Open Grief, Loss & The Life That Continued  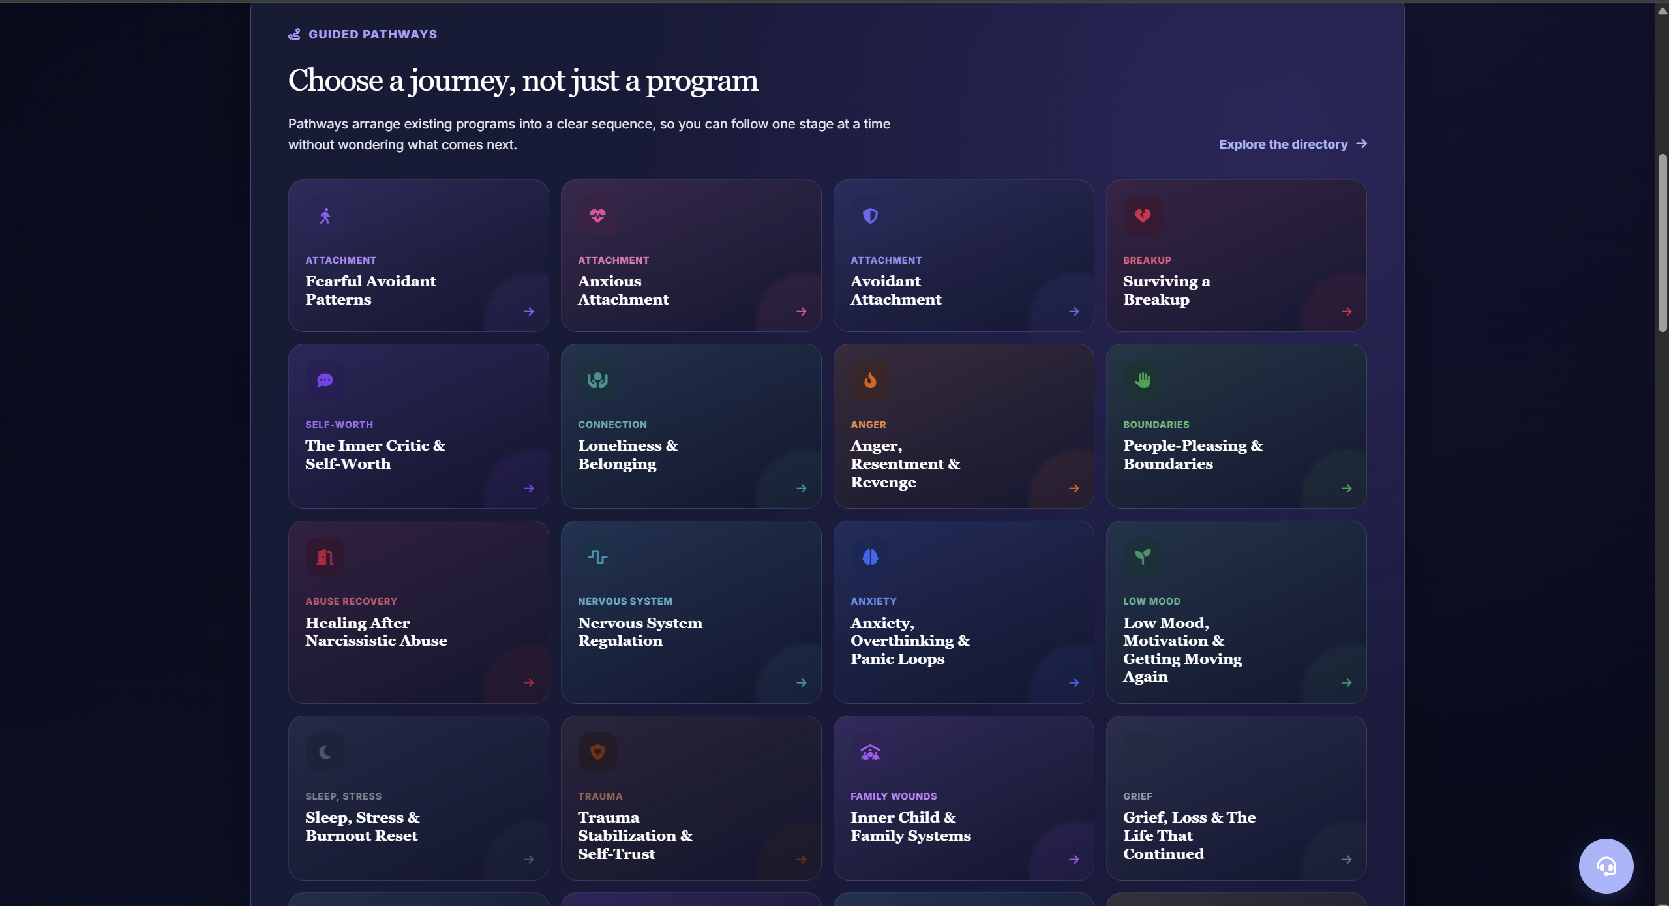[x=1189, y=836]
